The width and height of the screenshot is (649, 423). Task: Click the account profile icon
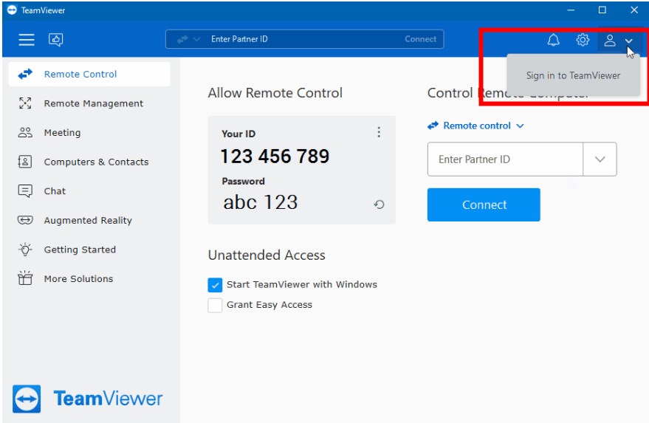click(610, 40)
